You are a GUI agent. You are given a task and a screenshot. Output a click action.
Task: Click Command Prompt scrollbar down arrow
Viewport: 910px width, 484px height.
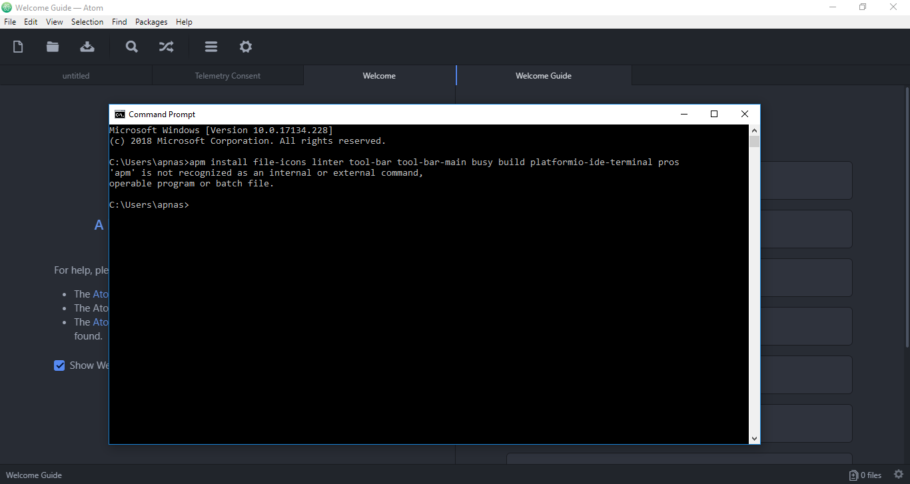point(754,438)
